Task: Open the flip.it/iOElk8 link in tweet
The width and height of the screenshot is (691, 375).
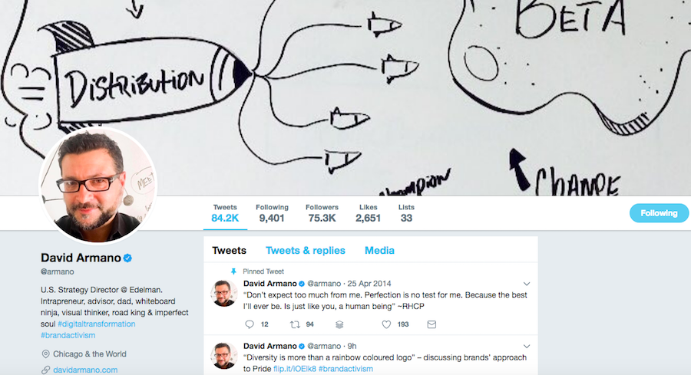Action: [295, 369]
